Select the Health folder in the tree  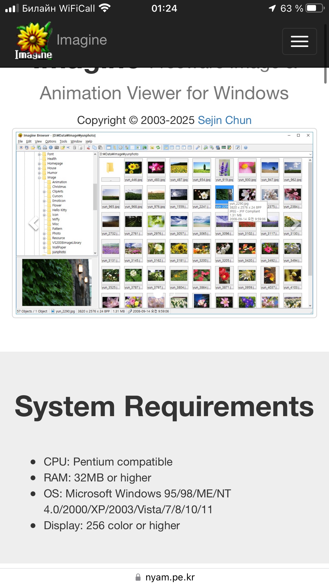[x=52, y=159]
